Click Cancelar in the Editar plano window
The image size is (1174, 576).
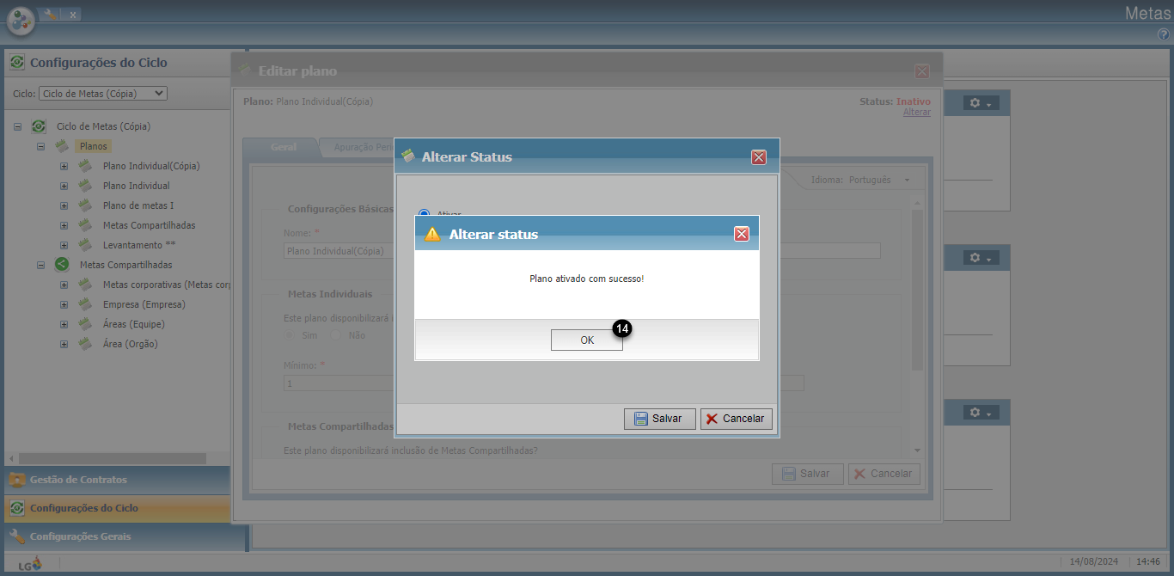click(884, 474)
